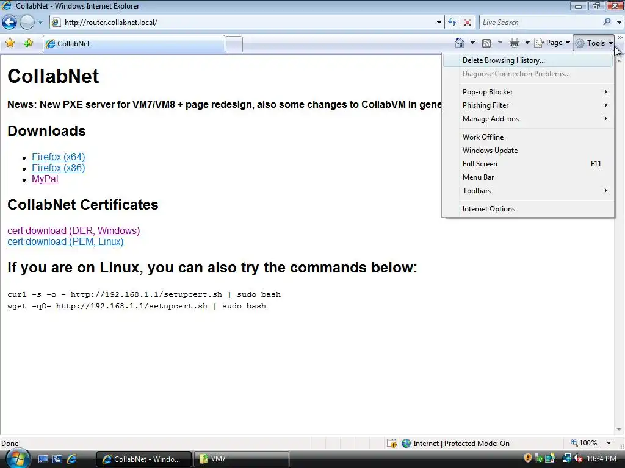Expand the Home button dropdown arrow
The width and height of the screenshot is (625, 468).
473,43
